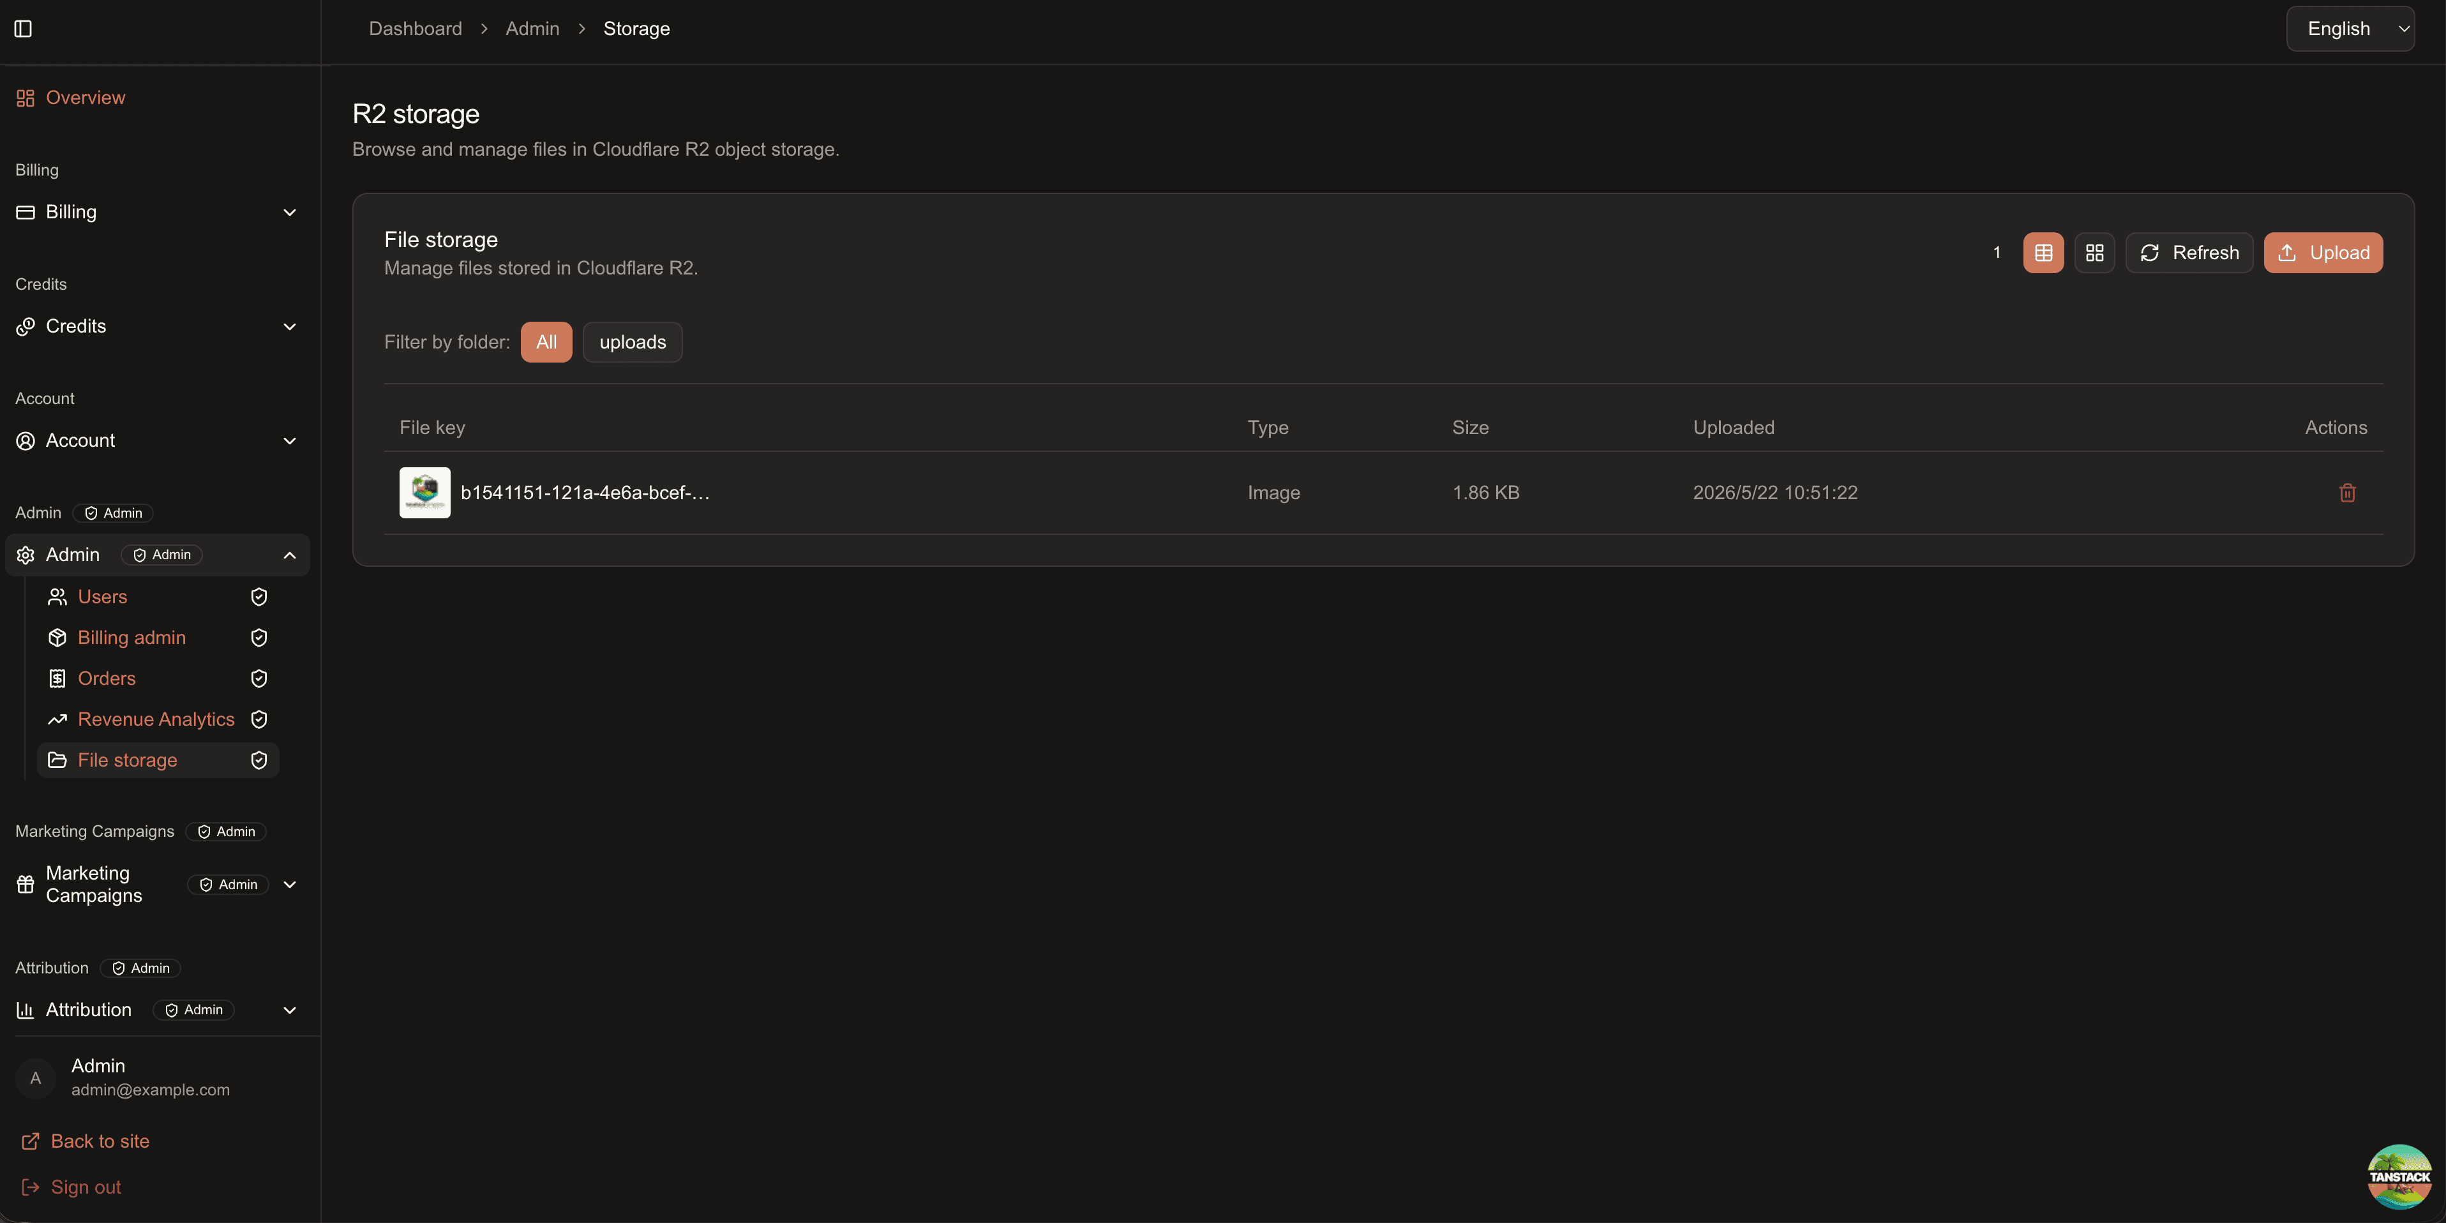The image size is (2446, 1223).
Task: Click the shield icon beside Billing admin
Action: 259,637
